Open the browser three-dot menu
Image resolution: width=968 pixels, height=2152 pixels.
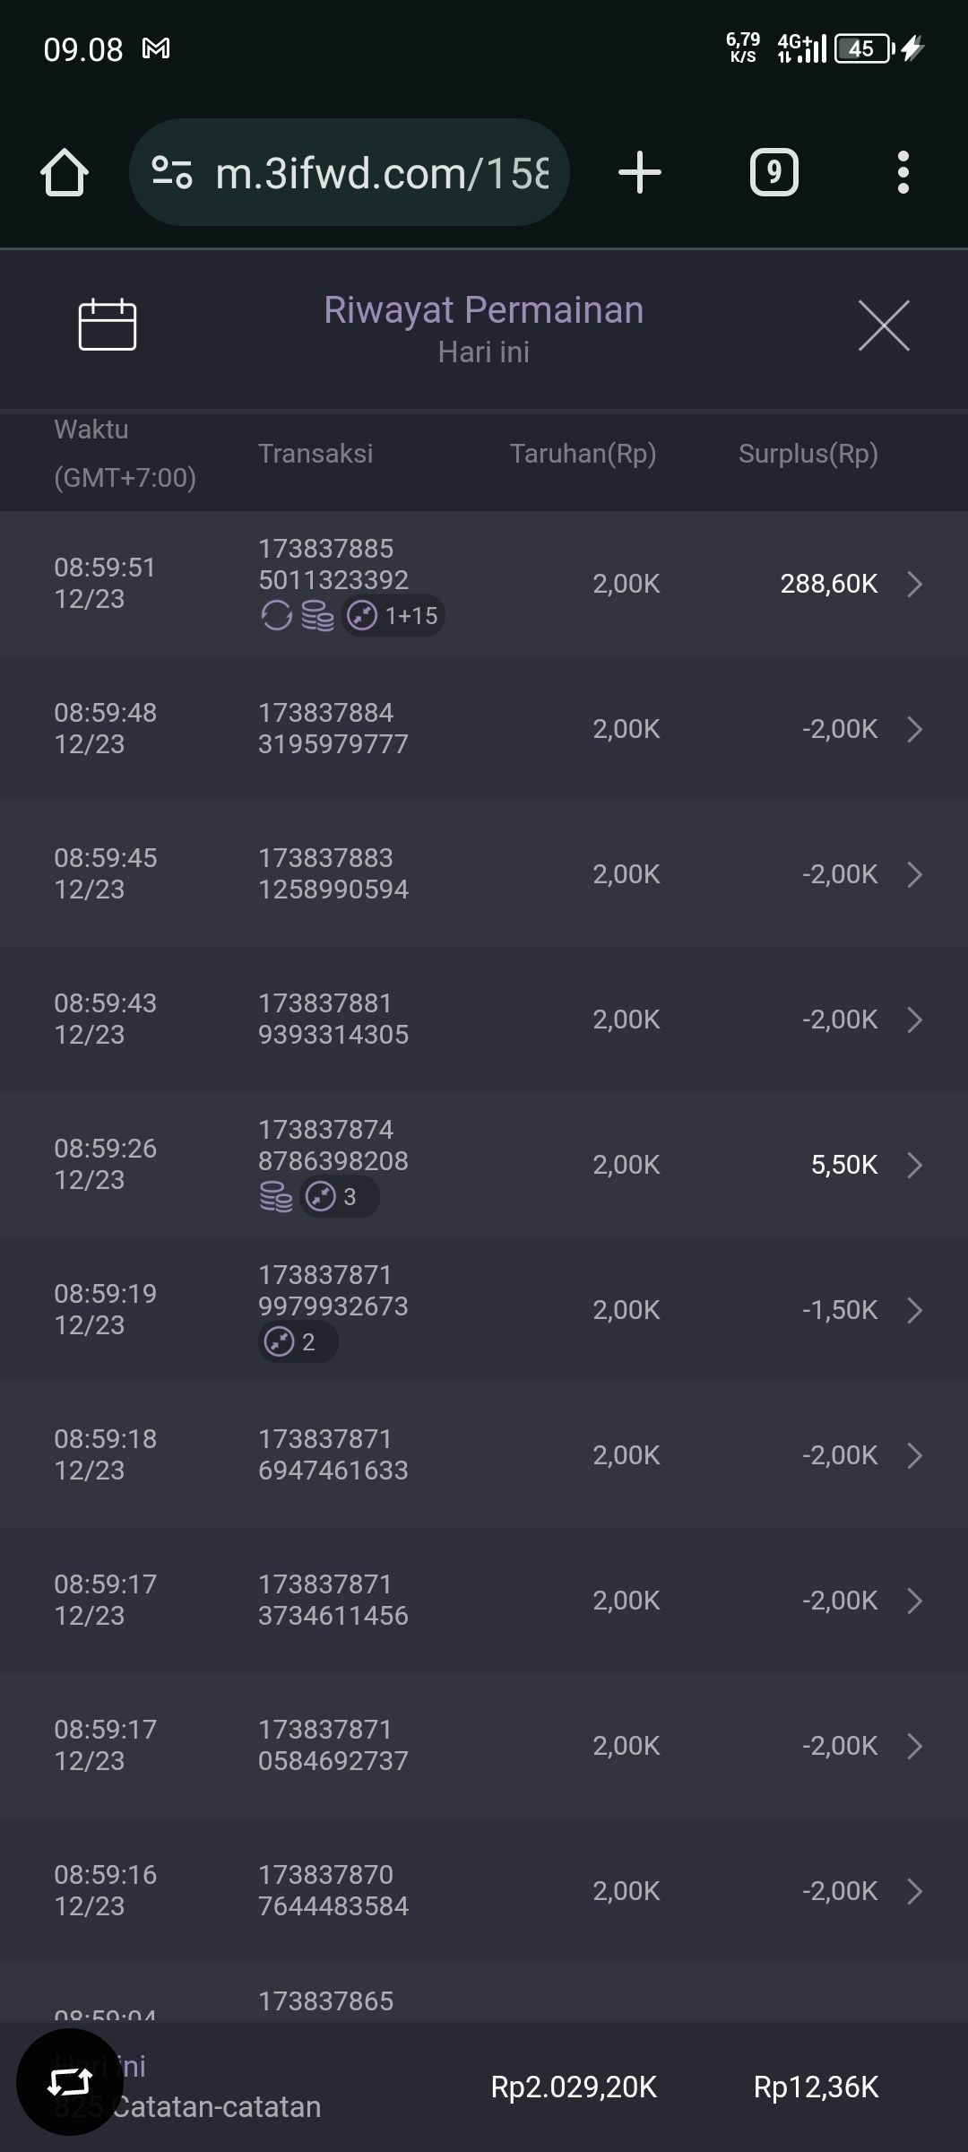(903, 172)
